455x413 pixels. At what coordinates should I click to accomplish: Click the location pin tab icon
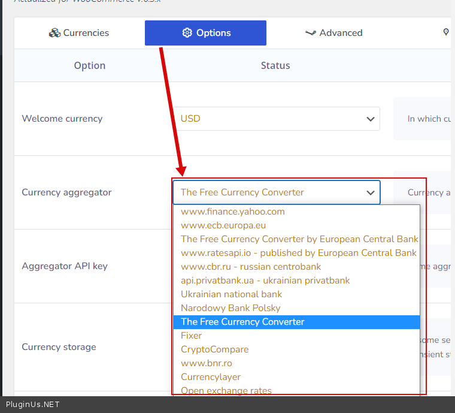[446, 32]
